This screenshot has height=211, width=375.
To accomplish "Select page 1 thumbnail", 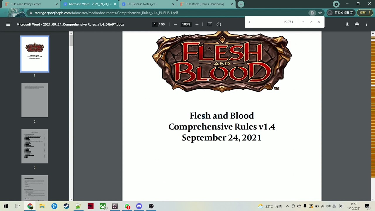I will point(35,54).
